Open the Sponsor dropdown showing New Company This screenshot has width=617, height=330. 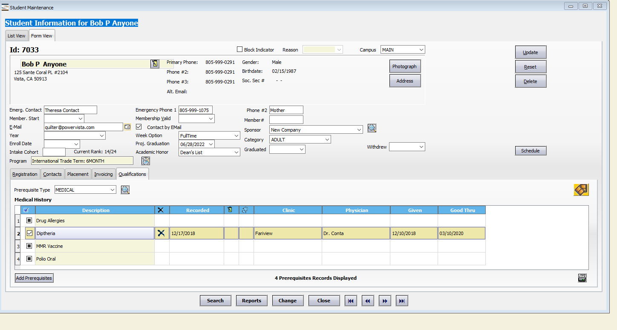pyautogui.click(x=359, y=130)
